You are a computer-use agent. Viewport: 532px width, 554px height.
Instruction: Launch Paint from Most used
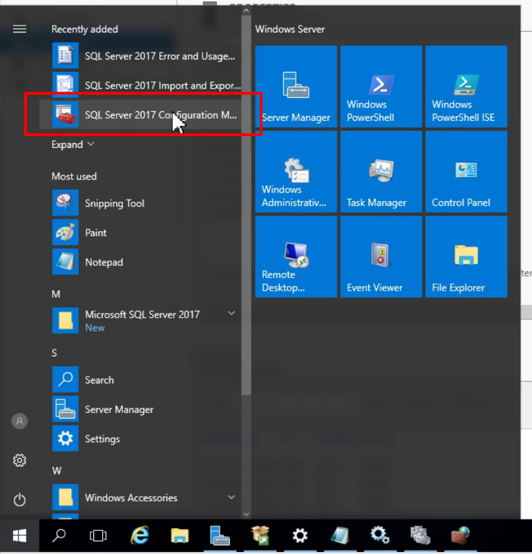point(140,233)
